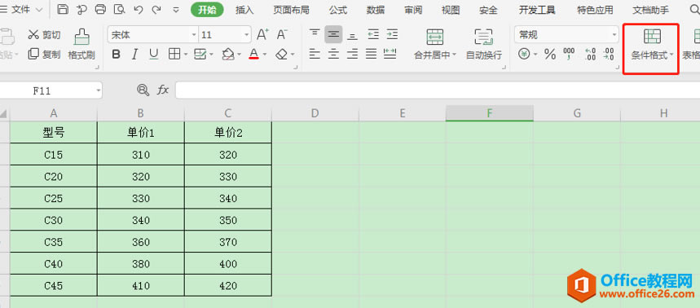Toggle underline formatting
This screenshot has width=700, height=308.
[x=153, y=55]
